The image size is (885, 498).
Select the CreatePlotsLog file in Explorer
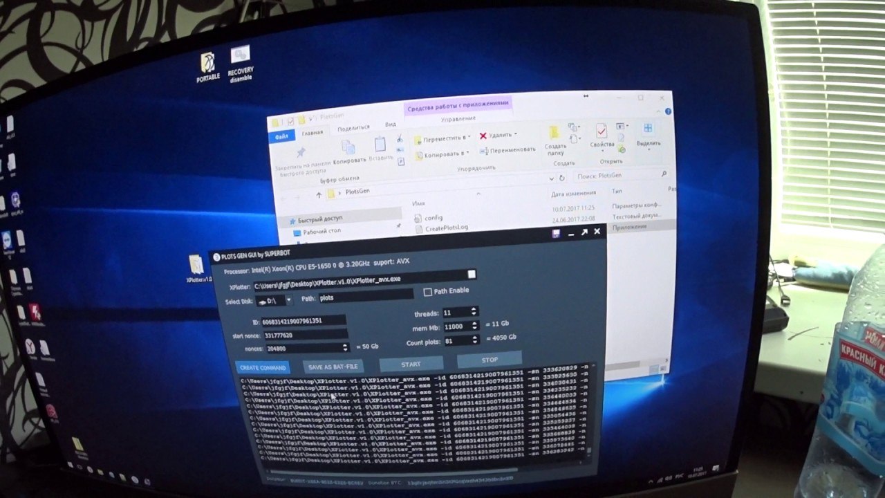(x=440, y=228)
